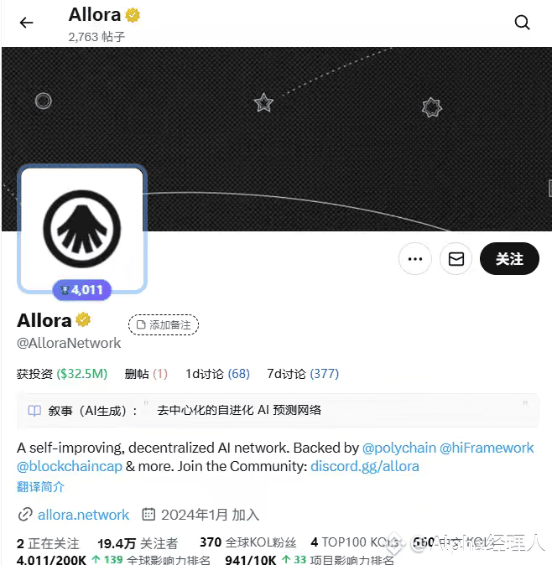Screen dimensions: 552x565
Task: Add a note using 添加备注 button
Action: 164,324
